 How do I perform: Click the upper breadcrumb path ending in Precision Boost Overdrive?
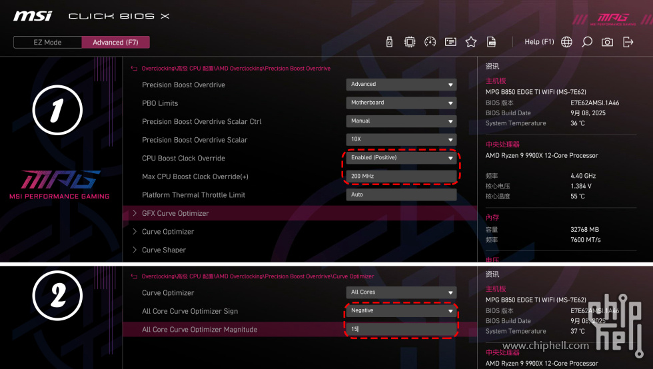coord(236,69)
